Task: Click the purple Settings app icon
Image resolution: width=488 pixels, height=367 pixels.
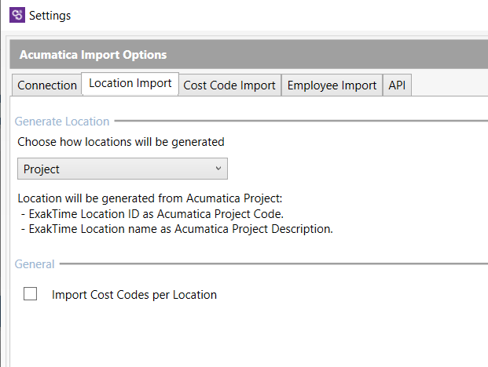Action: (17, 15)
